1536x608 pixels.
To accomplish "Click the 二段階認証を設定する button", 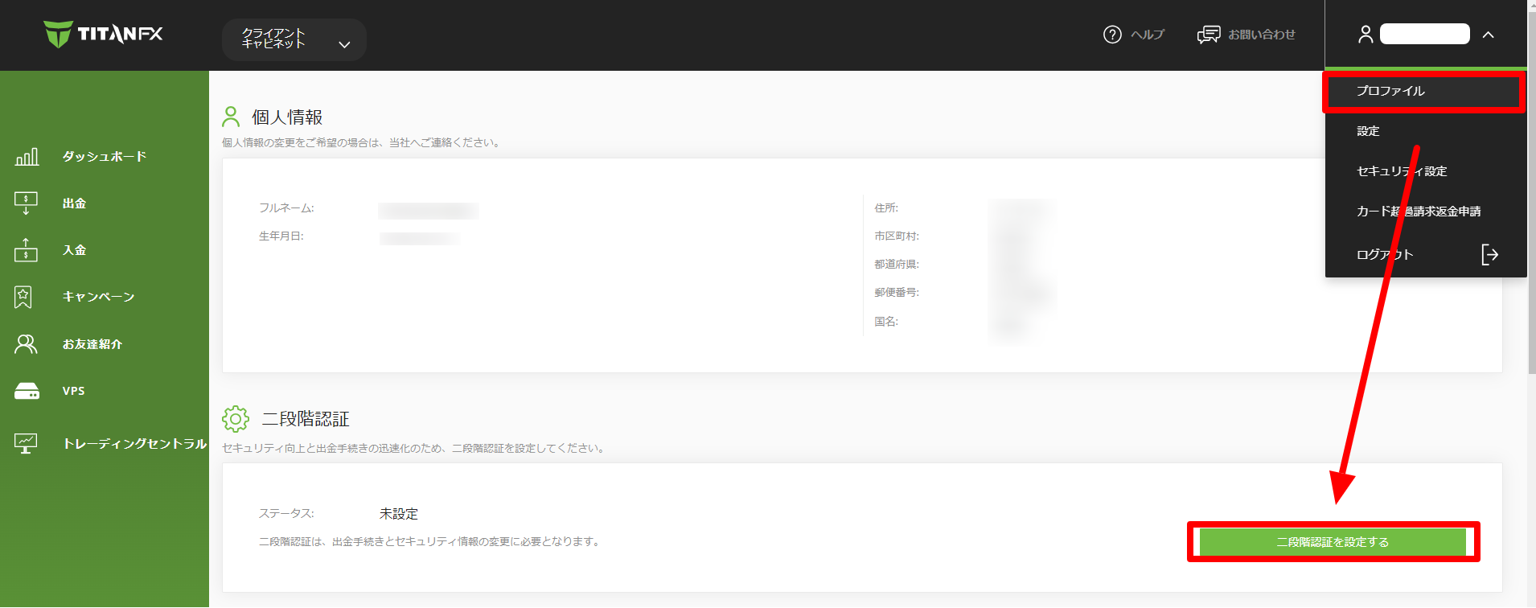I will tap(1333, 542).
